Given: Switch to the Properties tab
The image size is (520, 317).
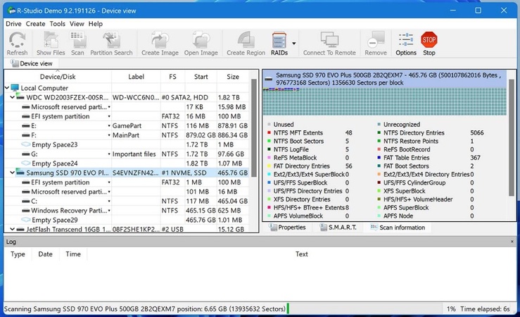Looking at the screenshot, I should 287,228.
